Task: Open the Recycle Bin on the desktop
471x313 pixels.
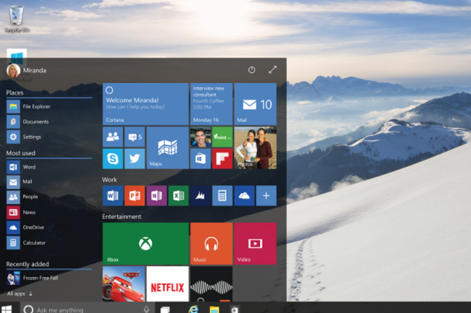Action: pyautogui.click(x=16, y=19)
